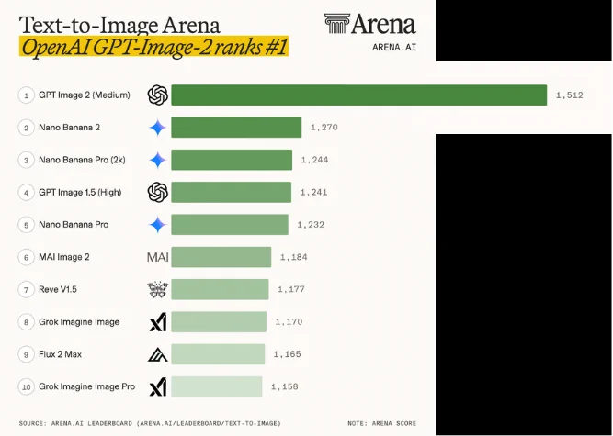Select the MAI Image 2 bar
Screen dimensions: 613x436
[x=221, y=257]
